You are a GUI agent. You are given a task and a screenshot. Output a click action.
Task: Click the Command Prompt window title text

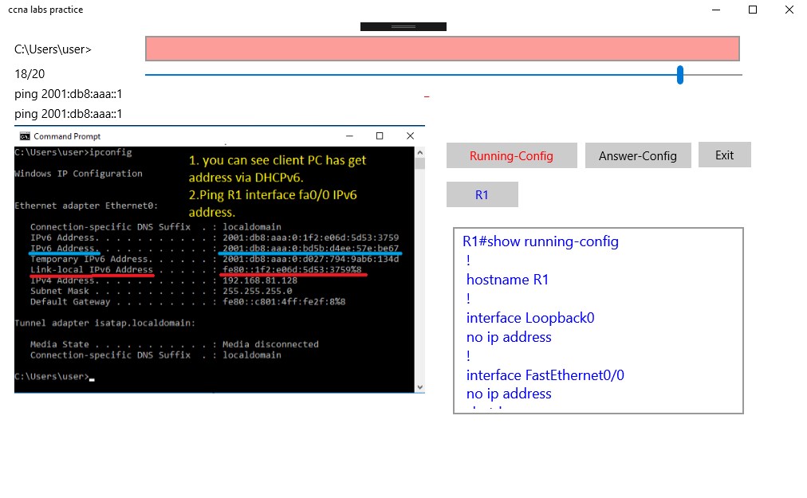coord(67,136)
